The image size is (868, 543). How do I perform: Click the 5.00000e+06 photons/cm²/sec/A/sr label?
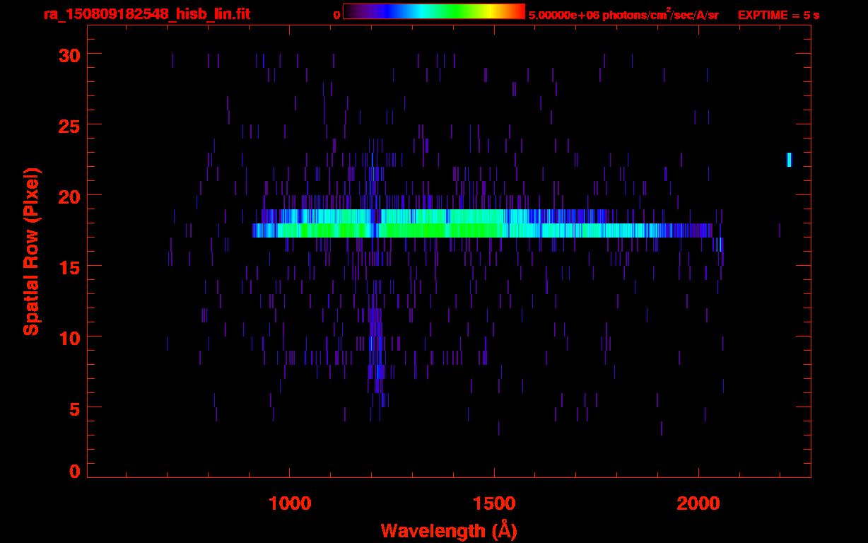coord(624,15)
